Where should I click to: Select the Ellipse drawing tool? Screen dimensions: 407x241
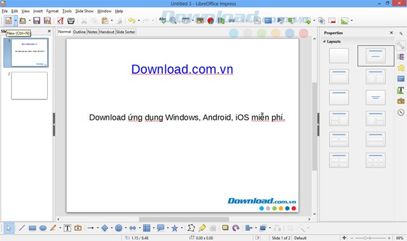coord(43,228)
